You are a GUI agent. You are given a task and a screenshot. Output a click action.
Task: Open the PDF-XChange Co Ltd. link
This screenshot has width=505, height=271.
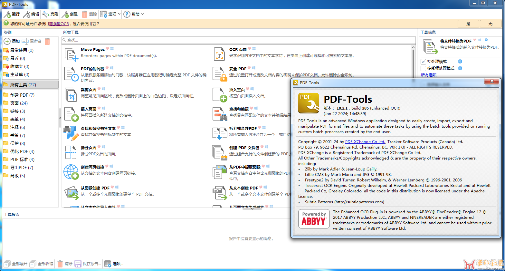[x=365, y=141]
